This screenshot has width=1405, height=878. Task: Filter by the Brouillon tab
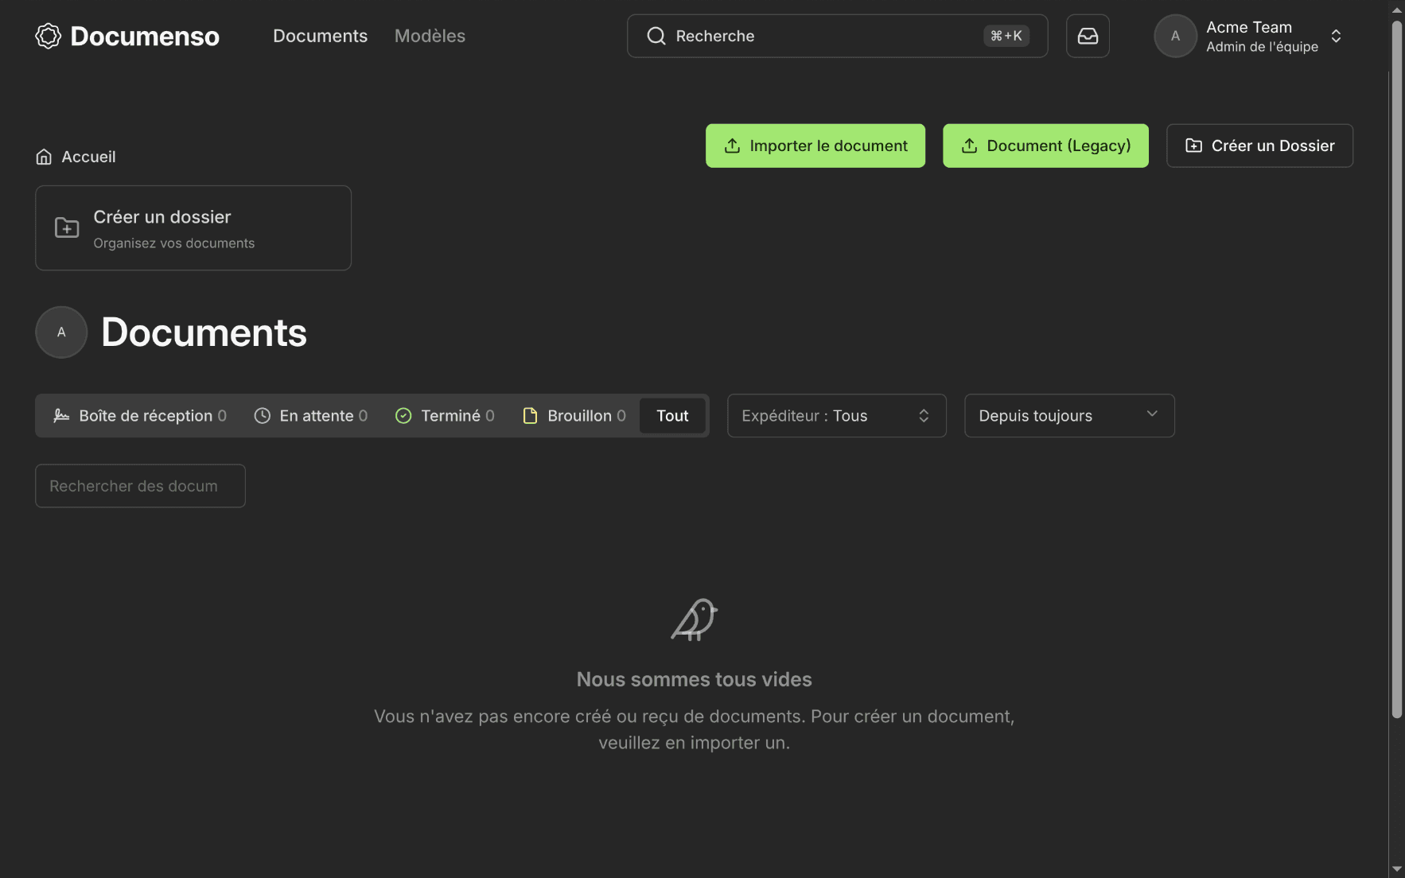coord(574,416)
